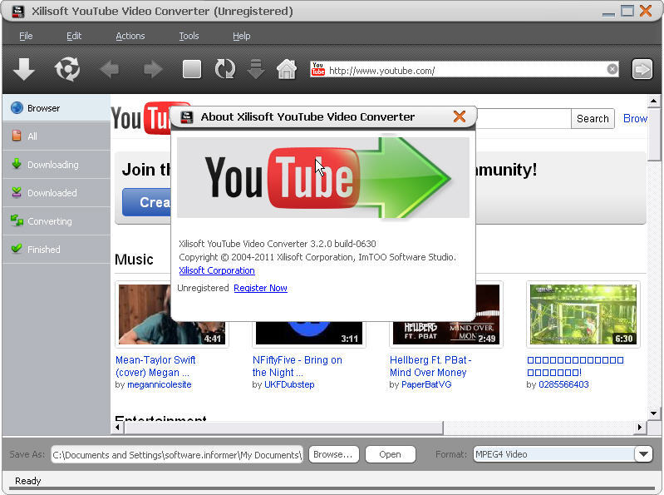
Task: Click the Download arrow toolbar icon
Action: 24,69
